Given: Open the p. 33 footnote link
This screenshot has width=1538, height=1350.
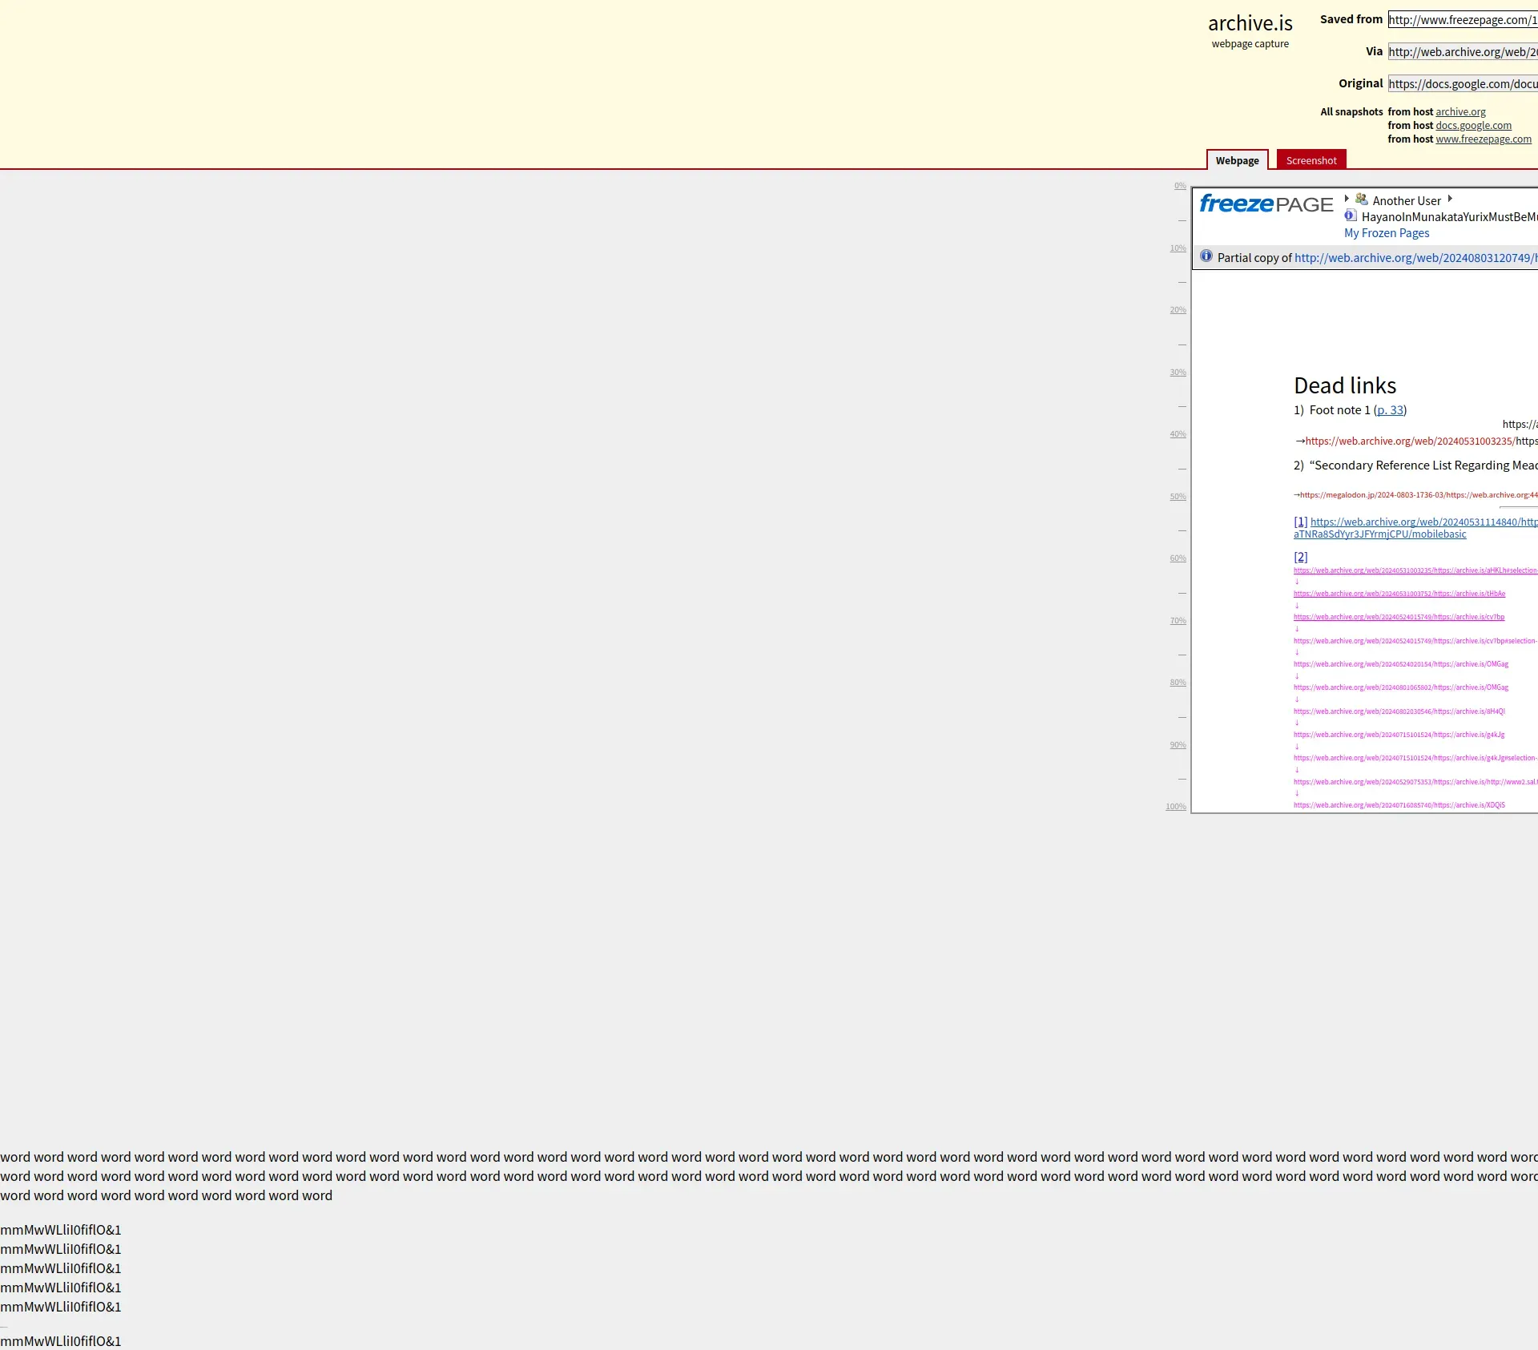Looking at the screenshot, I should (x=1390, y=410).
